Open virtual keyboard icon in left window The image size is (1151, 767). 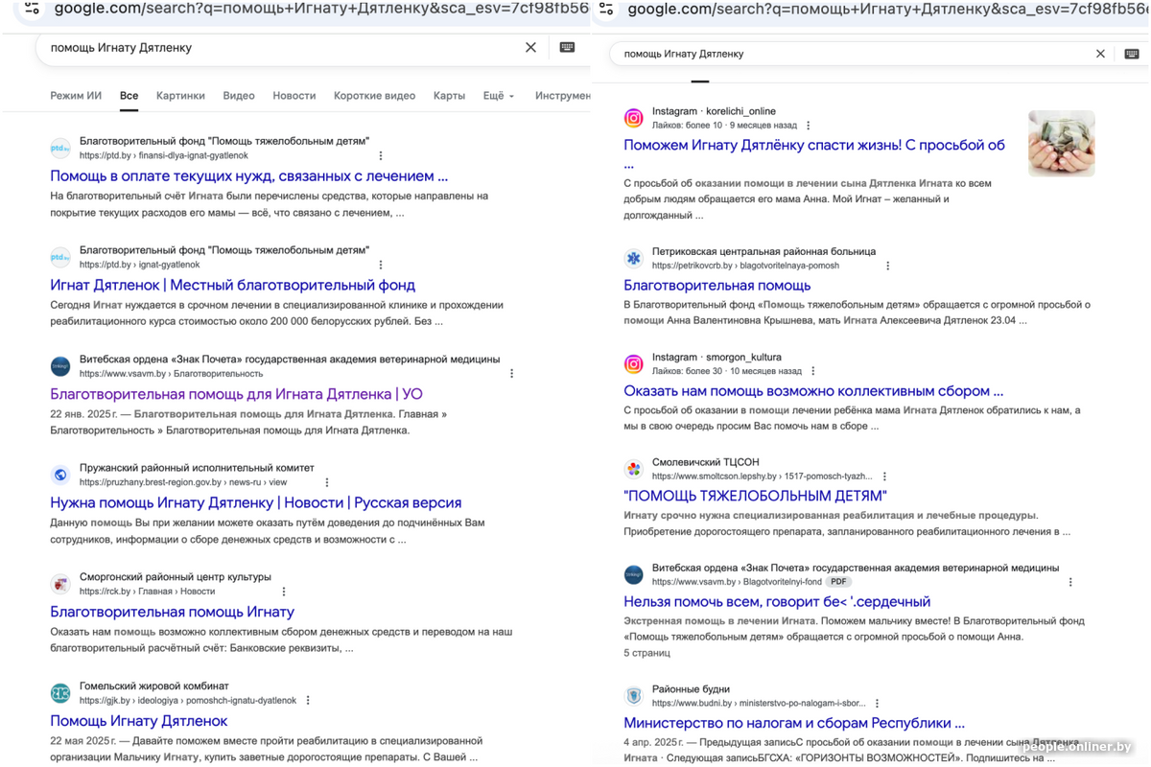click(x=567, y=47)
